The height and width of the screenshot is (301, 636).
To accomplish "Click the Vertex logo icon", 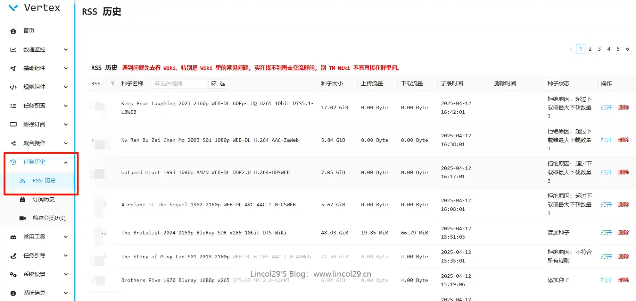I will (x=13, y=8).
